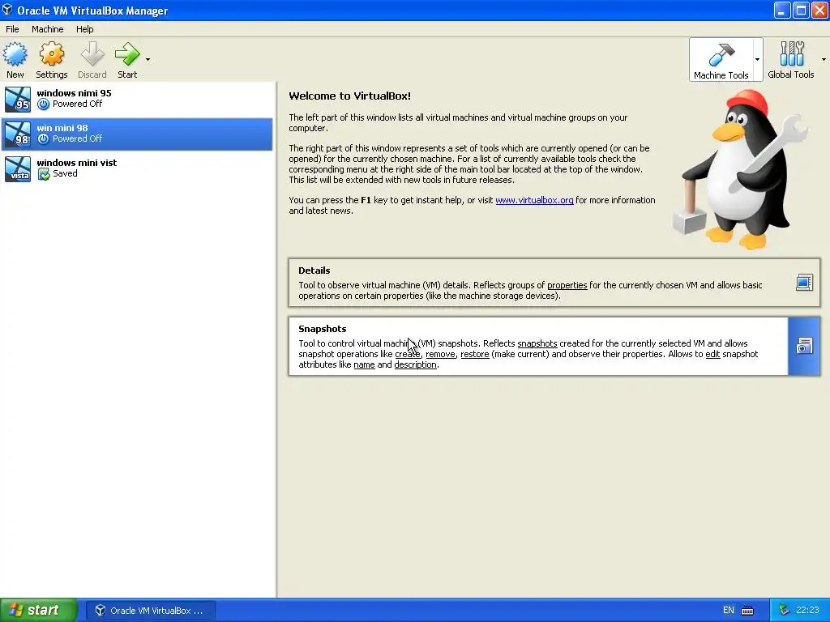Click the create link in Snapshots panel

point(407,354)
